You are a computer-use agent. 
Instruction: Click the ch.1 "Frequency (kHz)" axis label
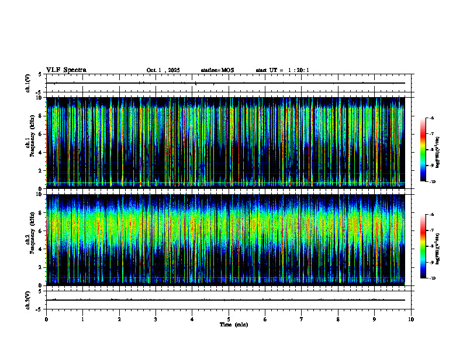click(32, 136)
